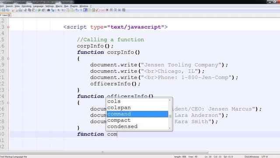Viewport: 280px width, 158px height.
Task: Collapse the officersInfo function body fold marker
Action: click(x=8, y=103)
